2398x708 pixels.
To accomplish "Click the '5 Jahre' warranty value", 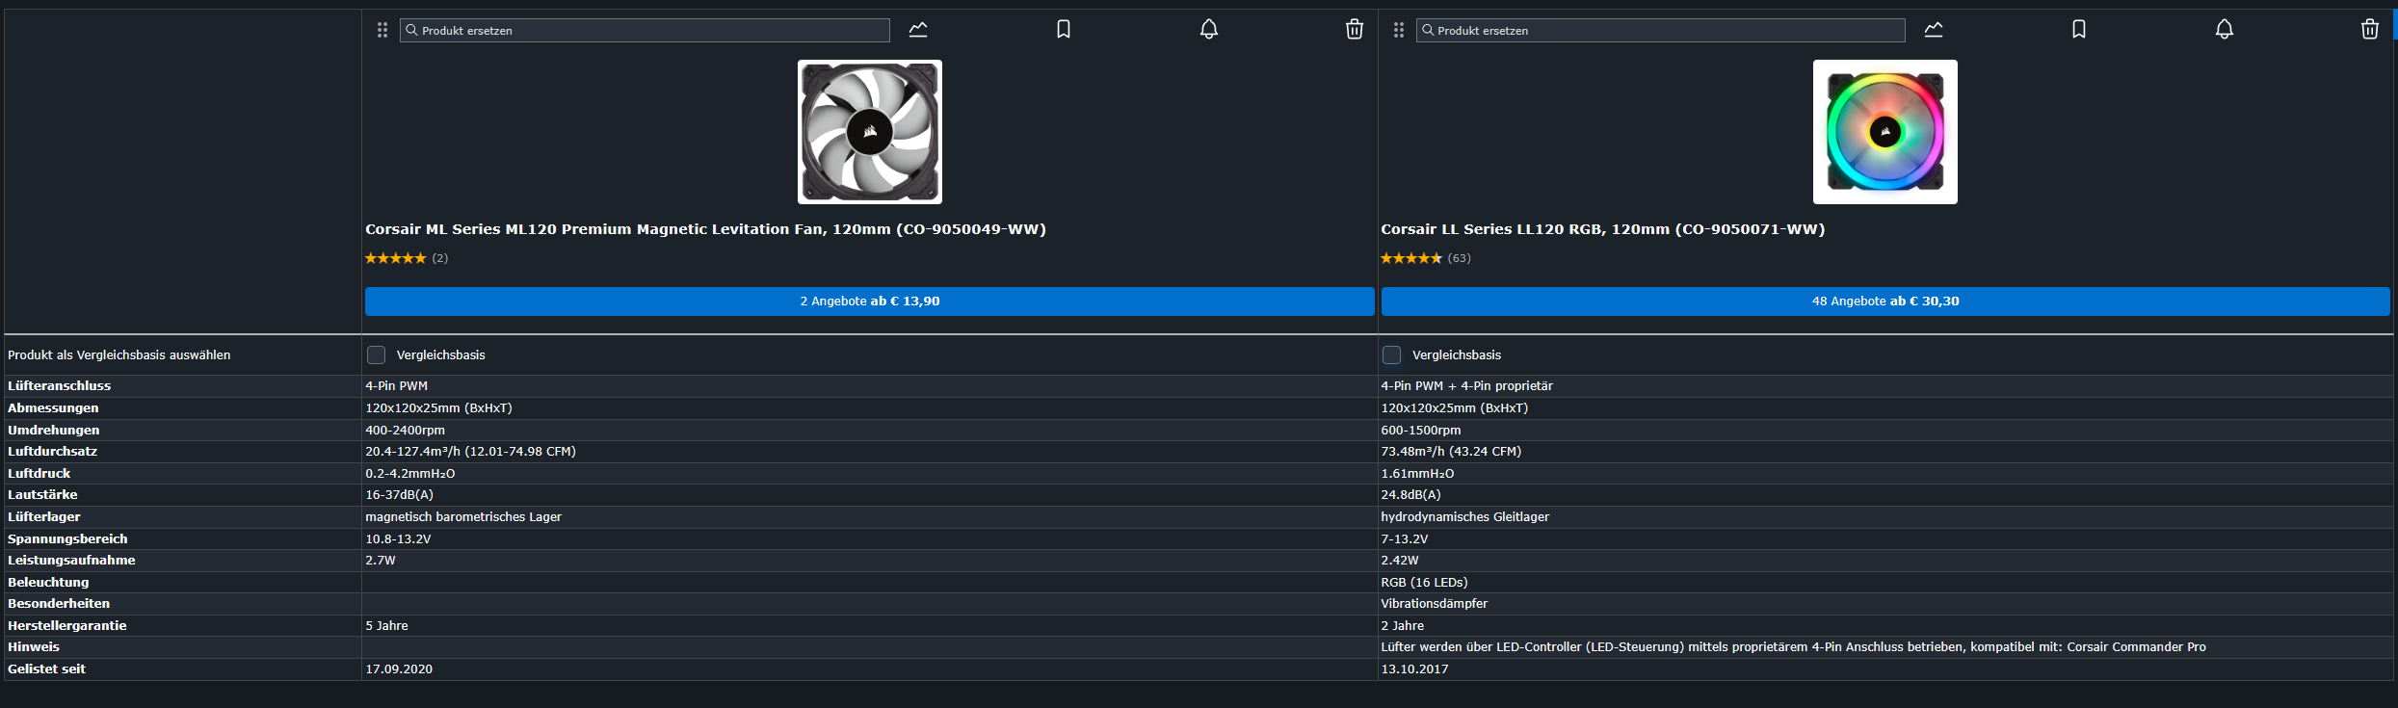I will (387, 626).
